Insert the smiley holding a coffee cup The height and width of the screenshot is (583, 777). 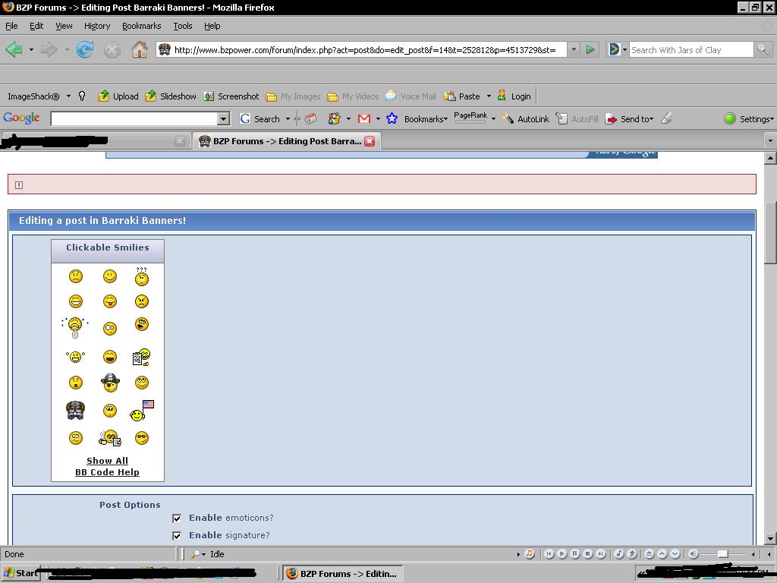[110, 438]
